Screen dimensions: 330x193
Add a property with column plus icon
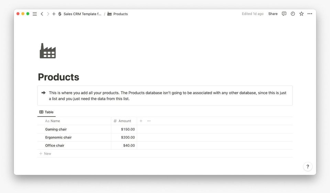pyautogui.click(x=141, y=121)
